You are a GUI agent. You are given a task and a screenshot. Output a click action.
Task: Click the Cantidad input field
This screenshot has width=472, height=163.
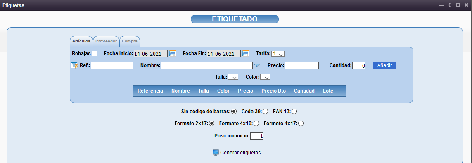[x=359, y=65]
